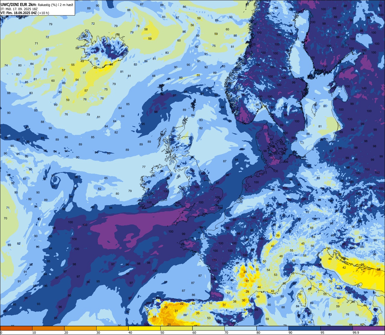Viewport: 385px width, 335px height.
Task: Click the 'Rakastig (%) í 2 m hæð' label
Action: pos(55,5)
